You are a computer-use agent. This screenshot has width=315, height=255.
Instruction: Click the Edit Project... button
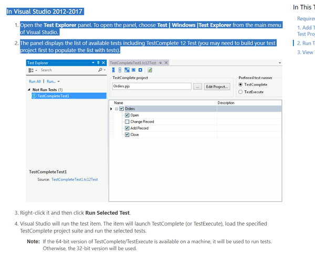(x=216, y=86)
